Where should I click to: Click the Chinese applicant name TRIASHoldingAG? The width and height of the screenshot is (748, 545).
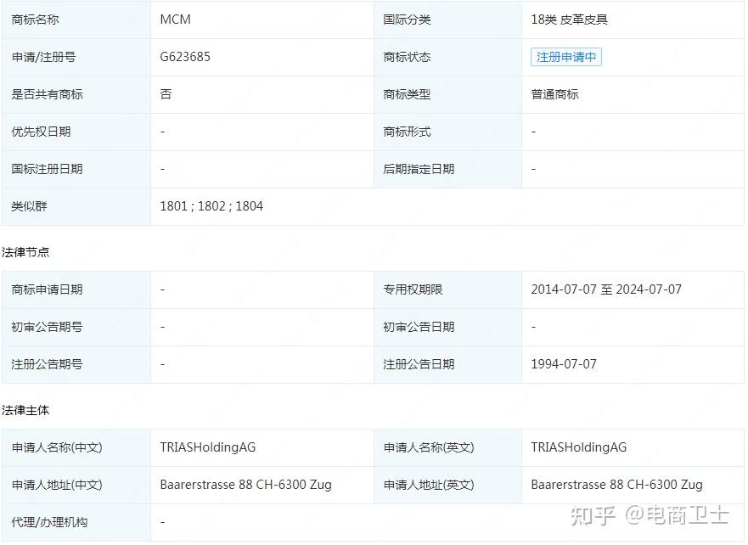(x=208, y=447)
